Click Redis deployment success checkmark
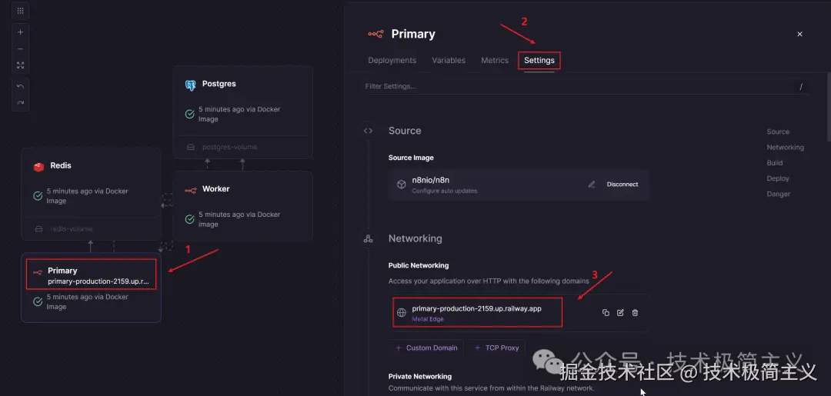The image size is (831, 396). pyautogui.click(x=38, y=196)
